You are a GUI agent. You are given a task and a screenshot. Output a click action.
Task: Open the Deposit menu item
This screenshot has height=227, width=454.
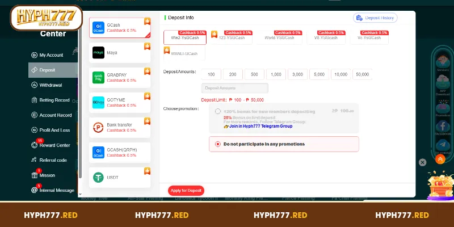(53, 70)
